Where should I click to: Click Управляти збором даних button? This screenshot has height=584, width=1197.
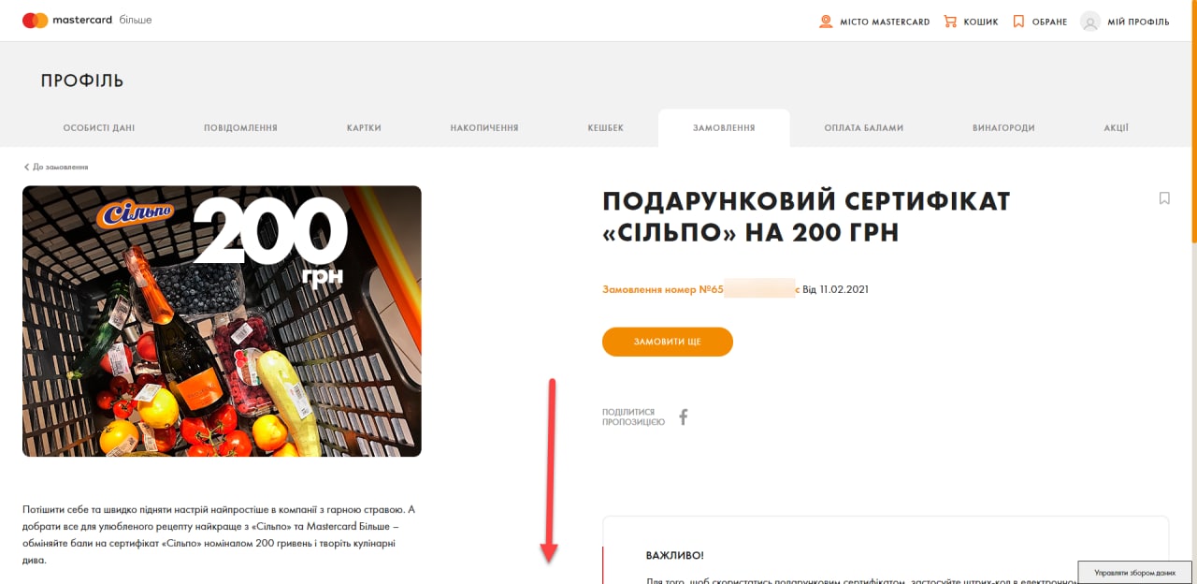coord(1134,572)
